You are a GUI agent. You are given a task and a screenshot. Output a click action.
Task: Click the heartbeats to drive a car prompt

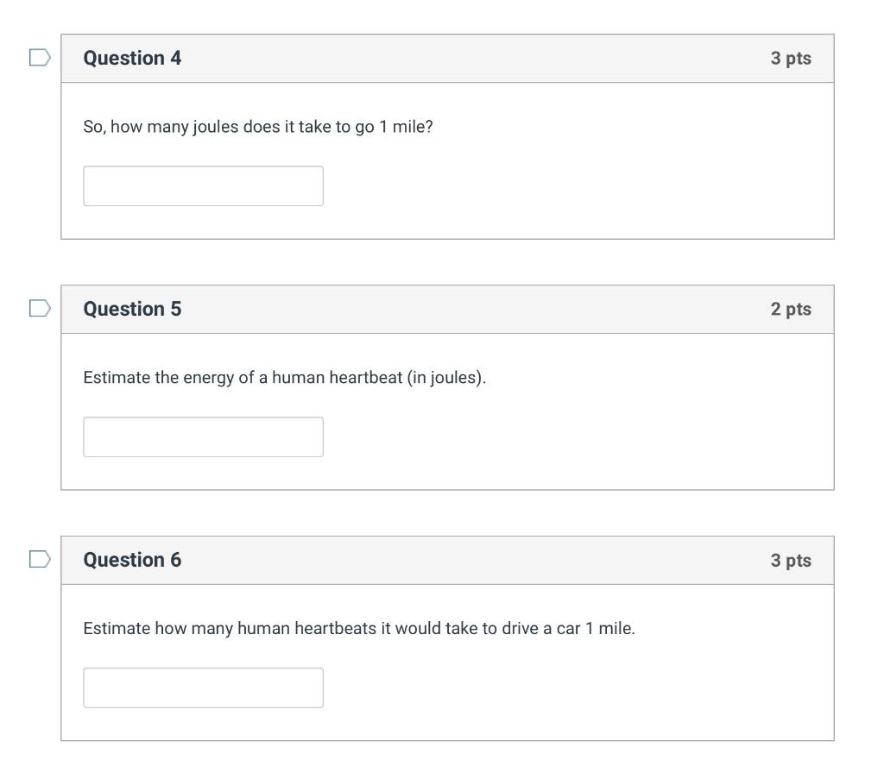(x=358, y=629)
